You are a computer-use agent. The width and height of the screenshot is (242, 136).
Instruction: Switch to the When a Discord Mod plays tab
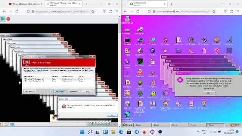[25, 4]
